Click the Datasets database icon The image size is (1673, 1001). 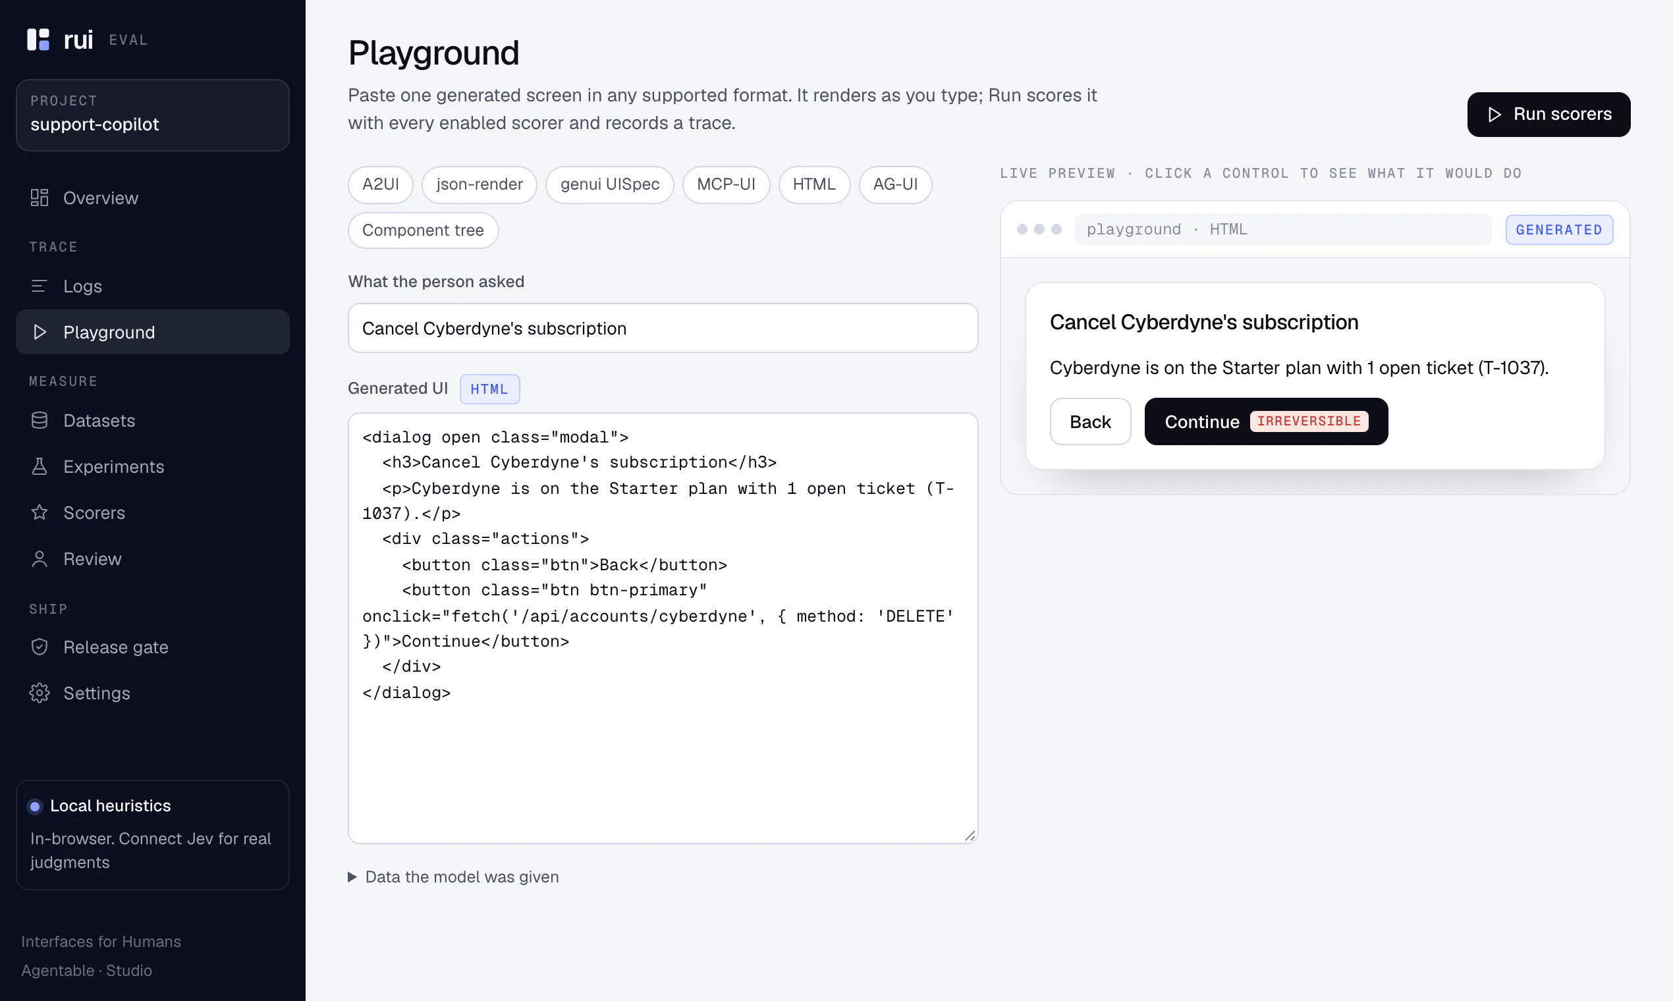click(x=39, y=420)
